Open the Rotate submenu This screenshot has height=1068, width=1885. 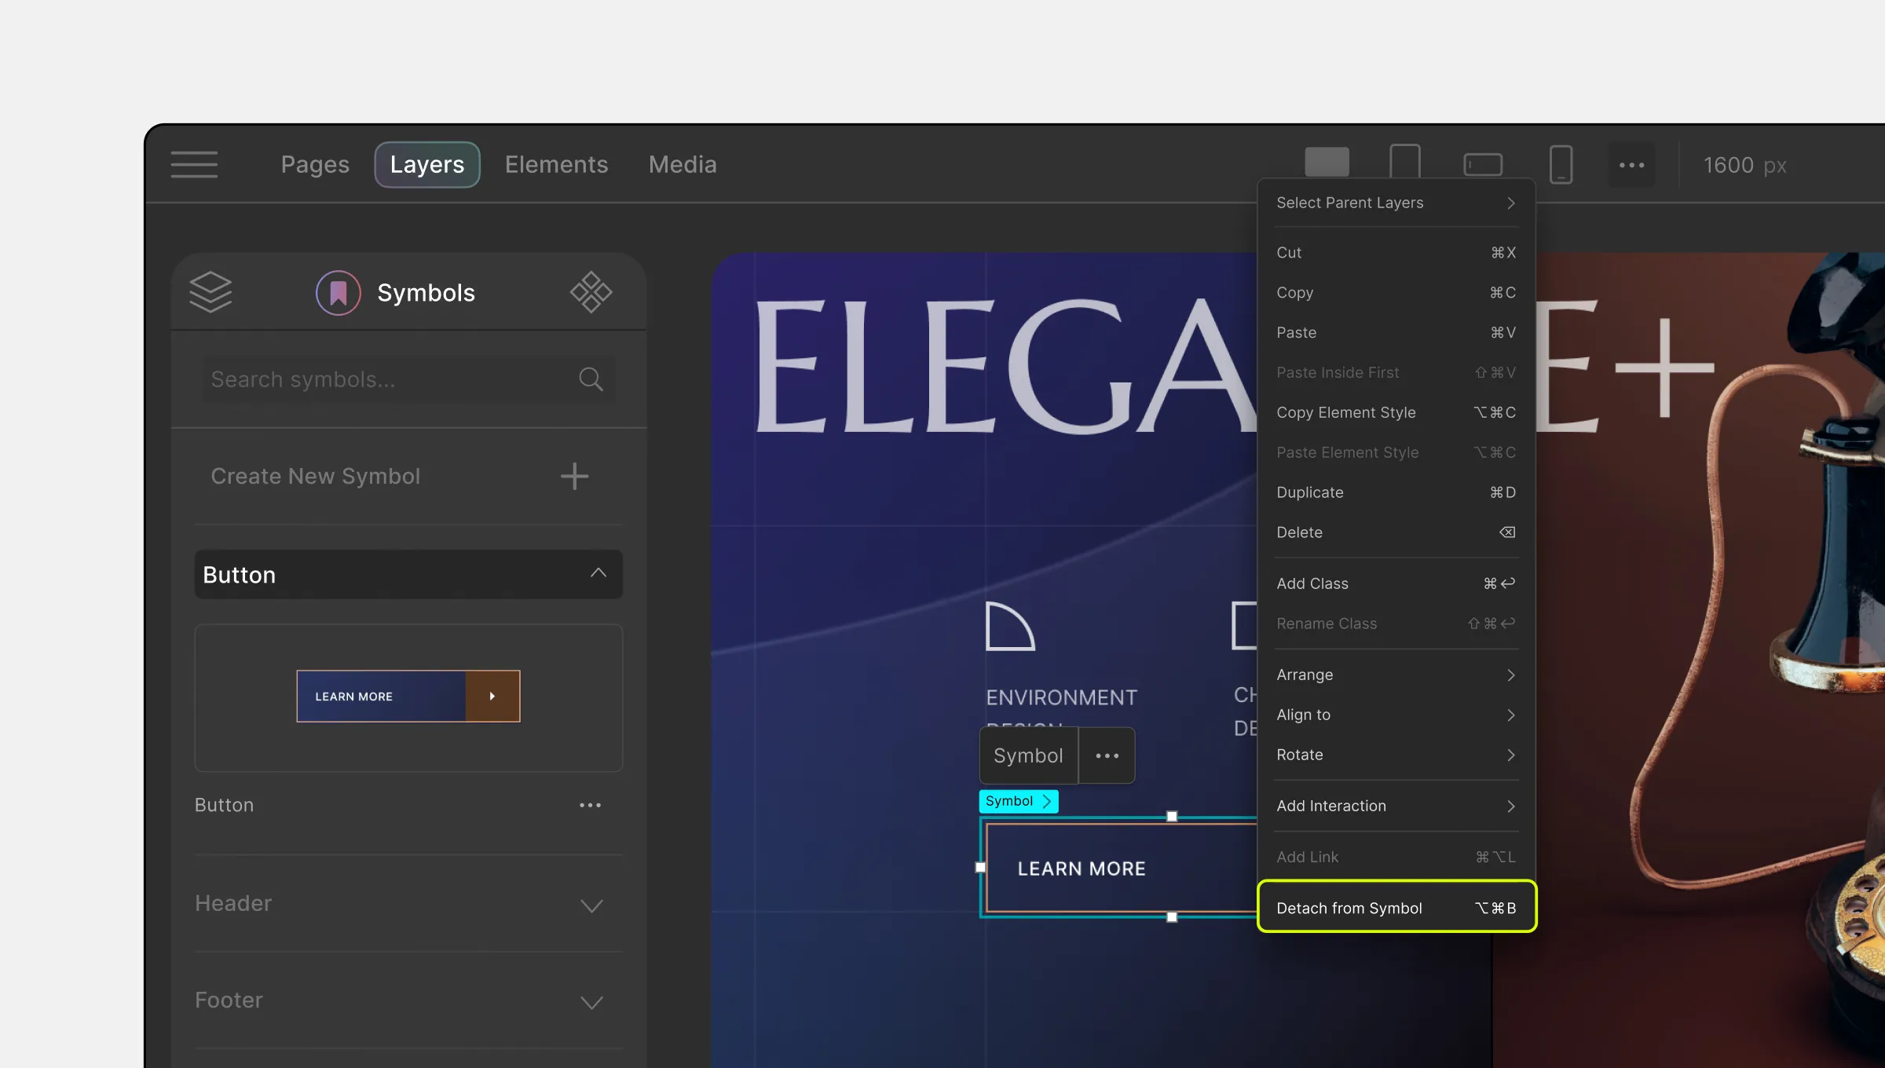(1396, 755)
